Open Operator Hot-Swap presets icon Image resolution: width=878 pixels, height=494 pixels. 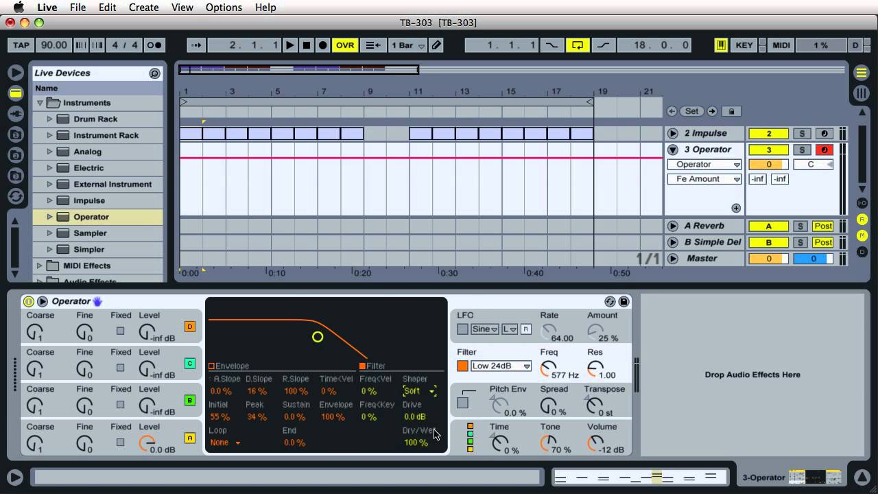point(610,302)
